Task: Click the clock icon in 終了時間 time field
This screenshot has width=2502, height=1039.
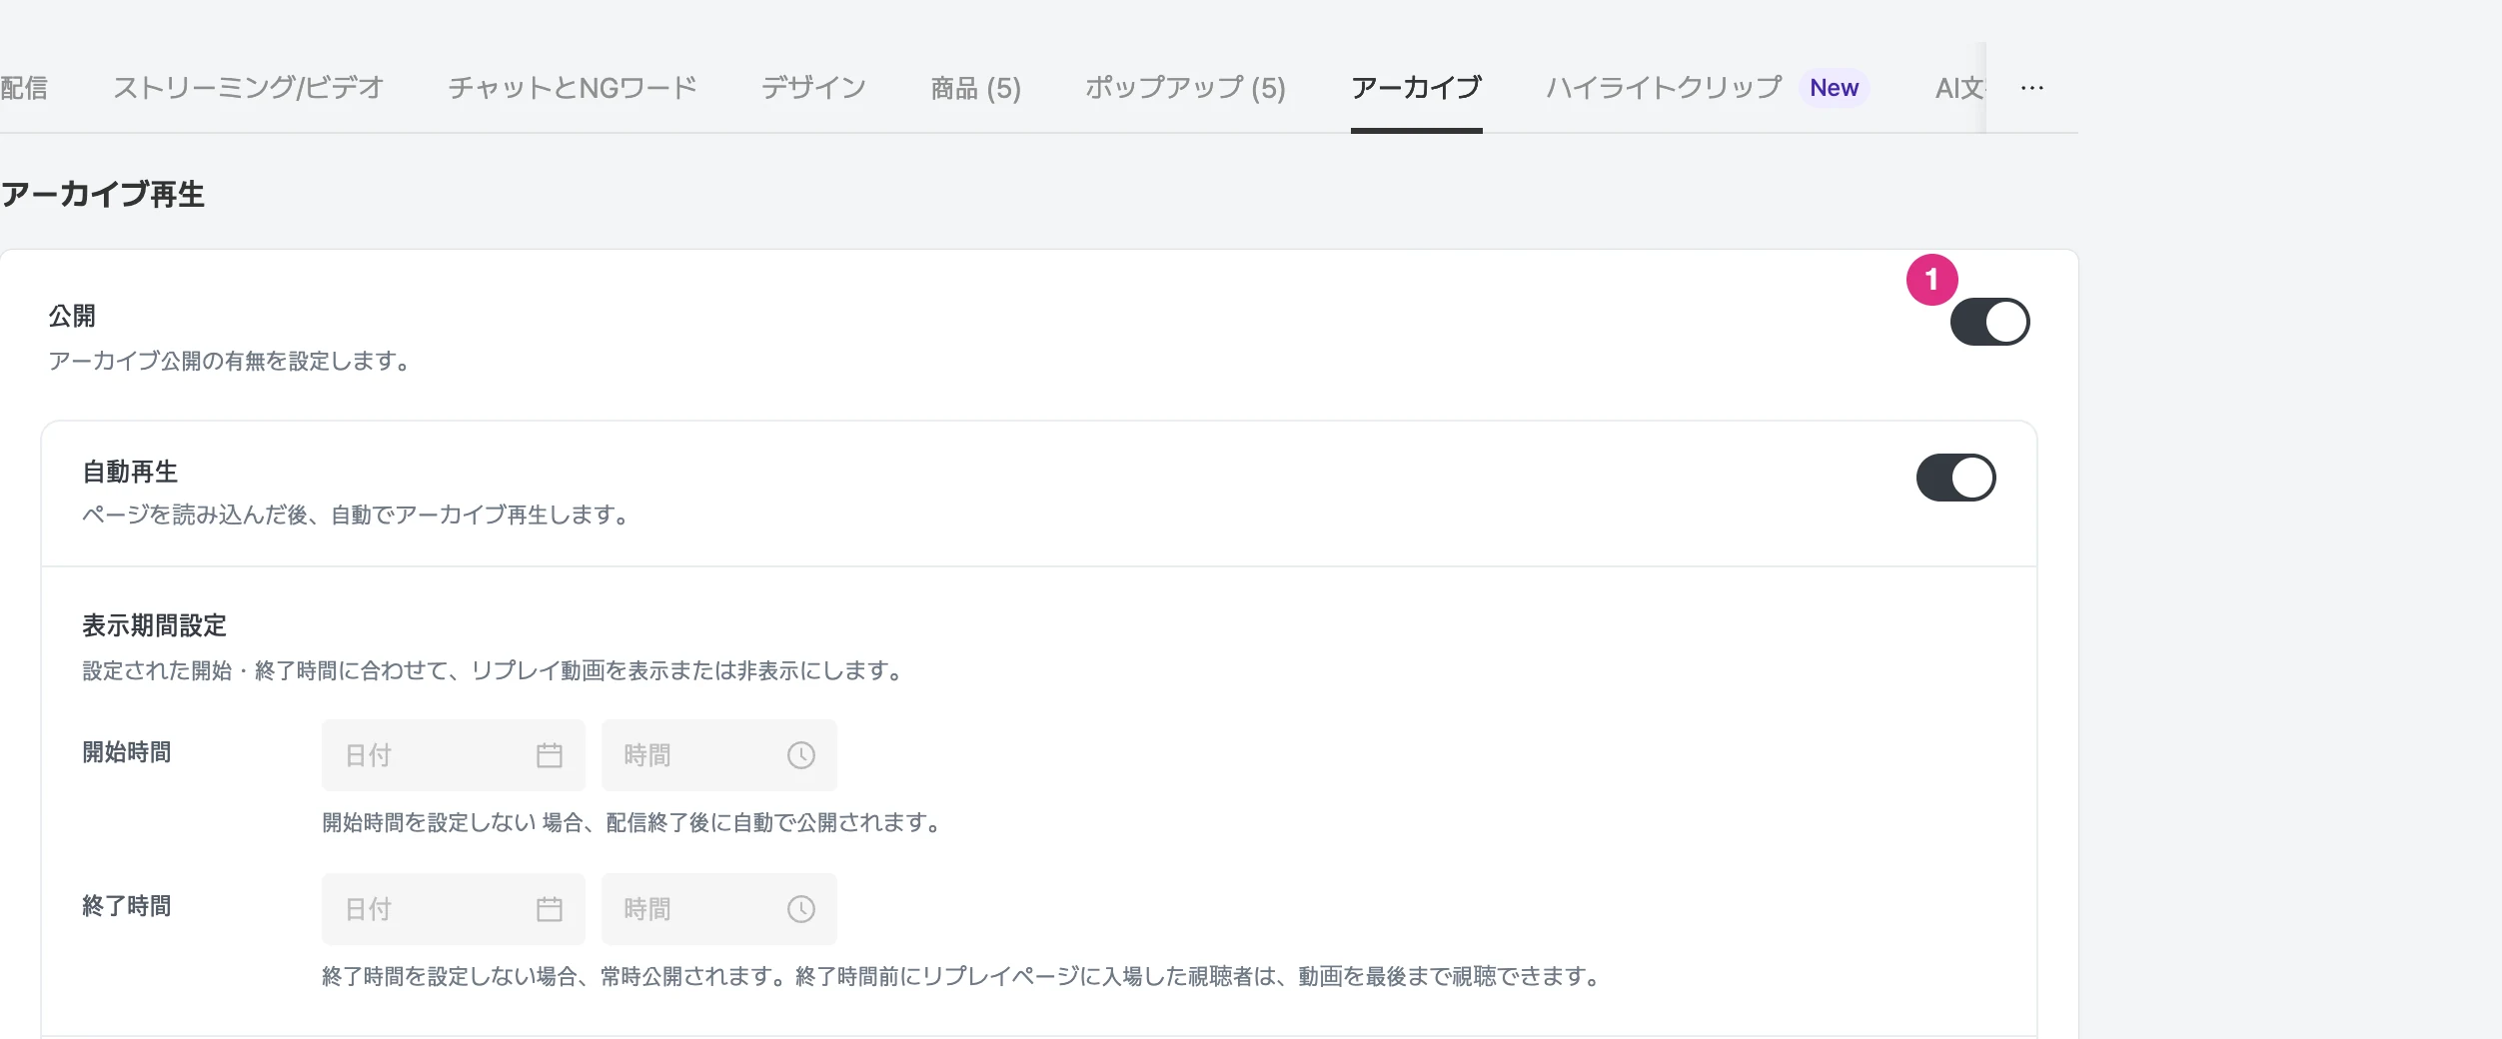Action: [x=801, y=909]
